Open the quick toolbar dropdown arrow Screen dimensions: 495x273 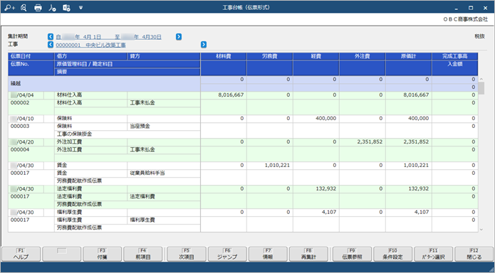tap(80, 8)
